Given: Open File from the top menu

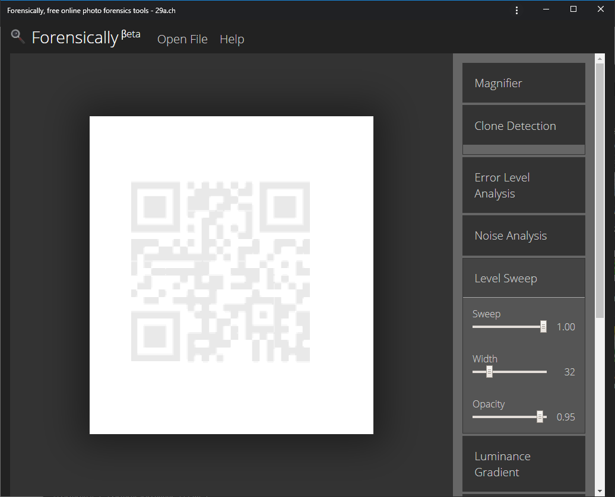Looking at the screenshot, I should click(182, 39).
